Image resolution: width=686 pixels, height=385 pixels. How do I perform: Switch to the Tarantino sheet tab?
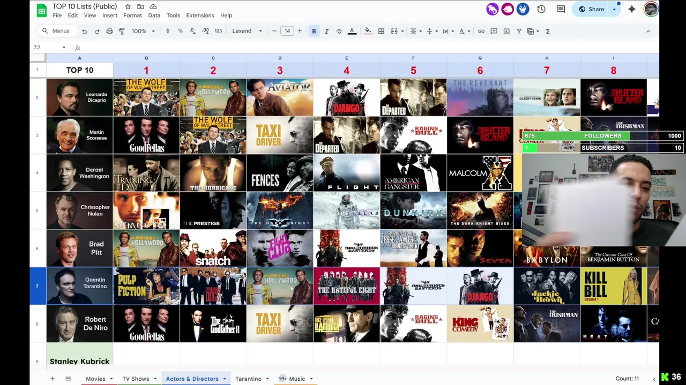(x=248, y=379)
